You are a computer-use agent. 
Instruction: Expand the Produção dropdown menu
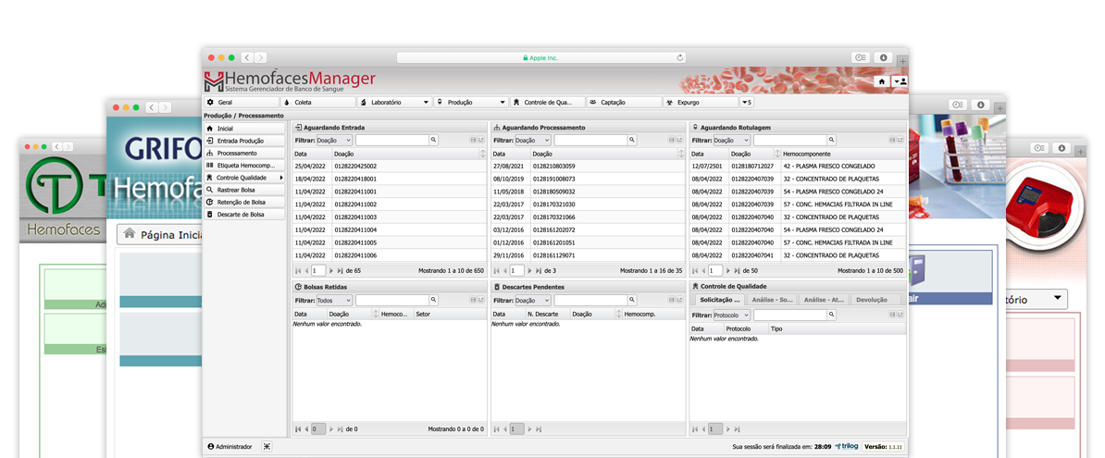[471, 102]
